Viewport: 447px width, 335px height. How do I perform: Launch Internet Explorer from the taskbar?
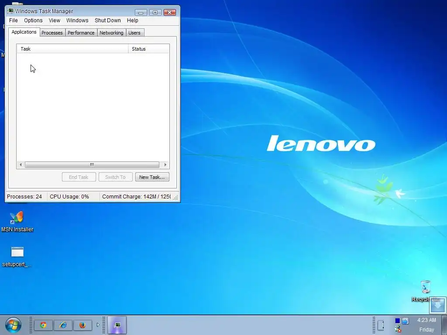63,325
